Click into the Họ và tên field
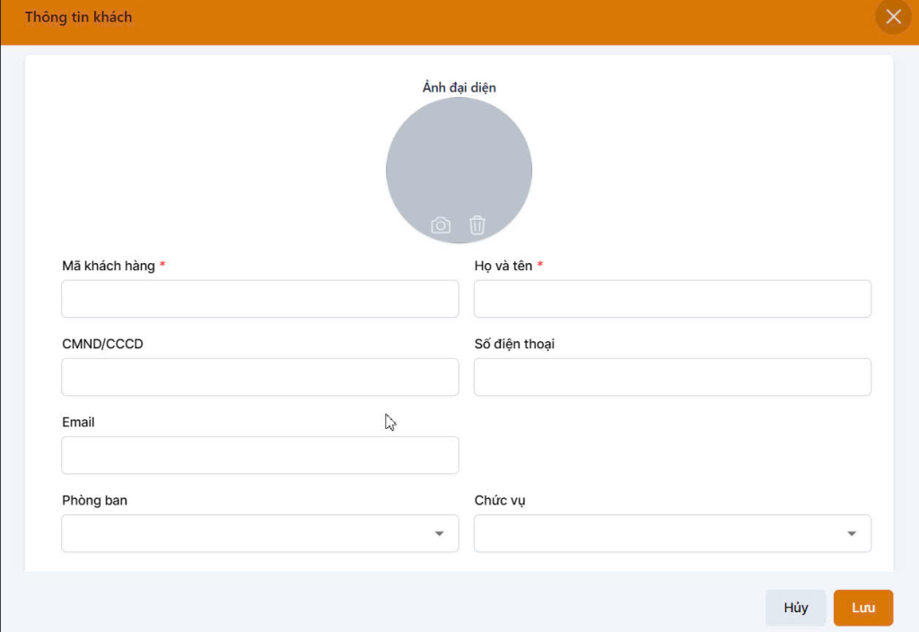 click(672, 299)
